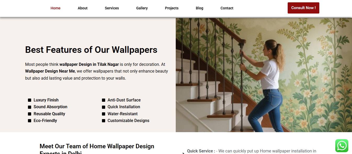Click the Best Features of Our Wallpapers heading
352x154 pixels.
pos(91,50)
